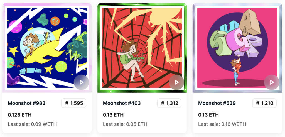Viewport: 285px width, 137px height.
Task: Click the Last sale: 0.05 ETH text
Action: [x=125, y=124]
